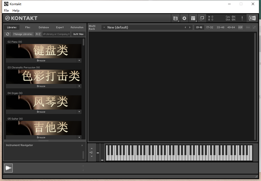The height and width of the screenshot is (181, 261).
Task: Toggle the minimized view icon
Action: (x=202, y=18)
